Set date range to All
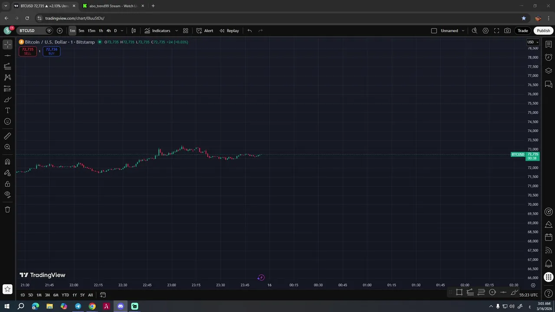The width and height of the screenshot is (555, 312). point(91,295)
